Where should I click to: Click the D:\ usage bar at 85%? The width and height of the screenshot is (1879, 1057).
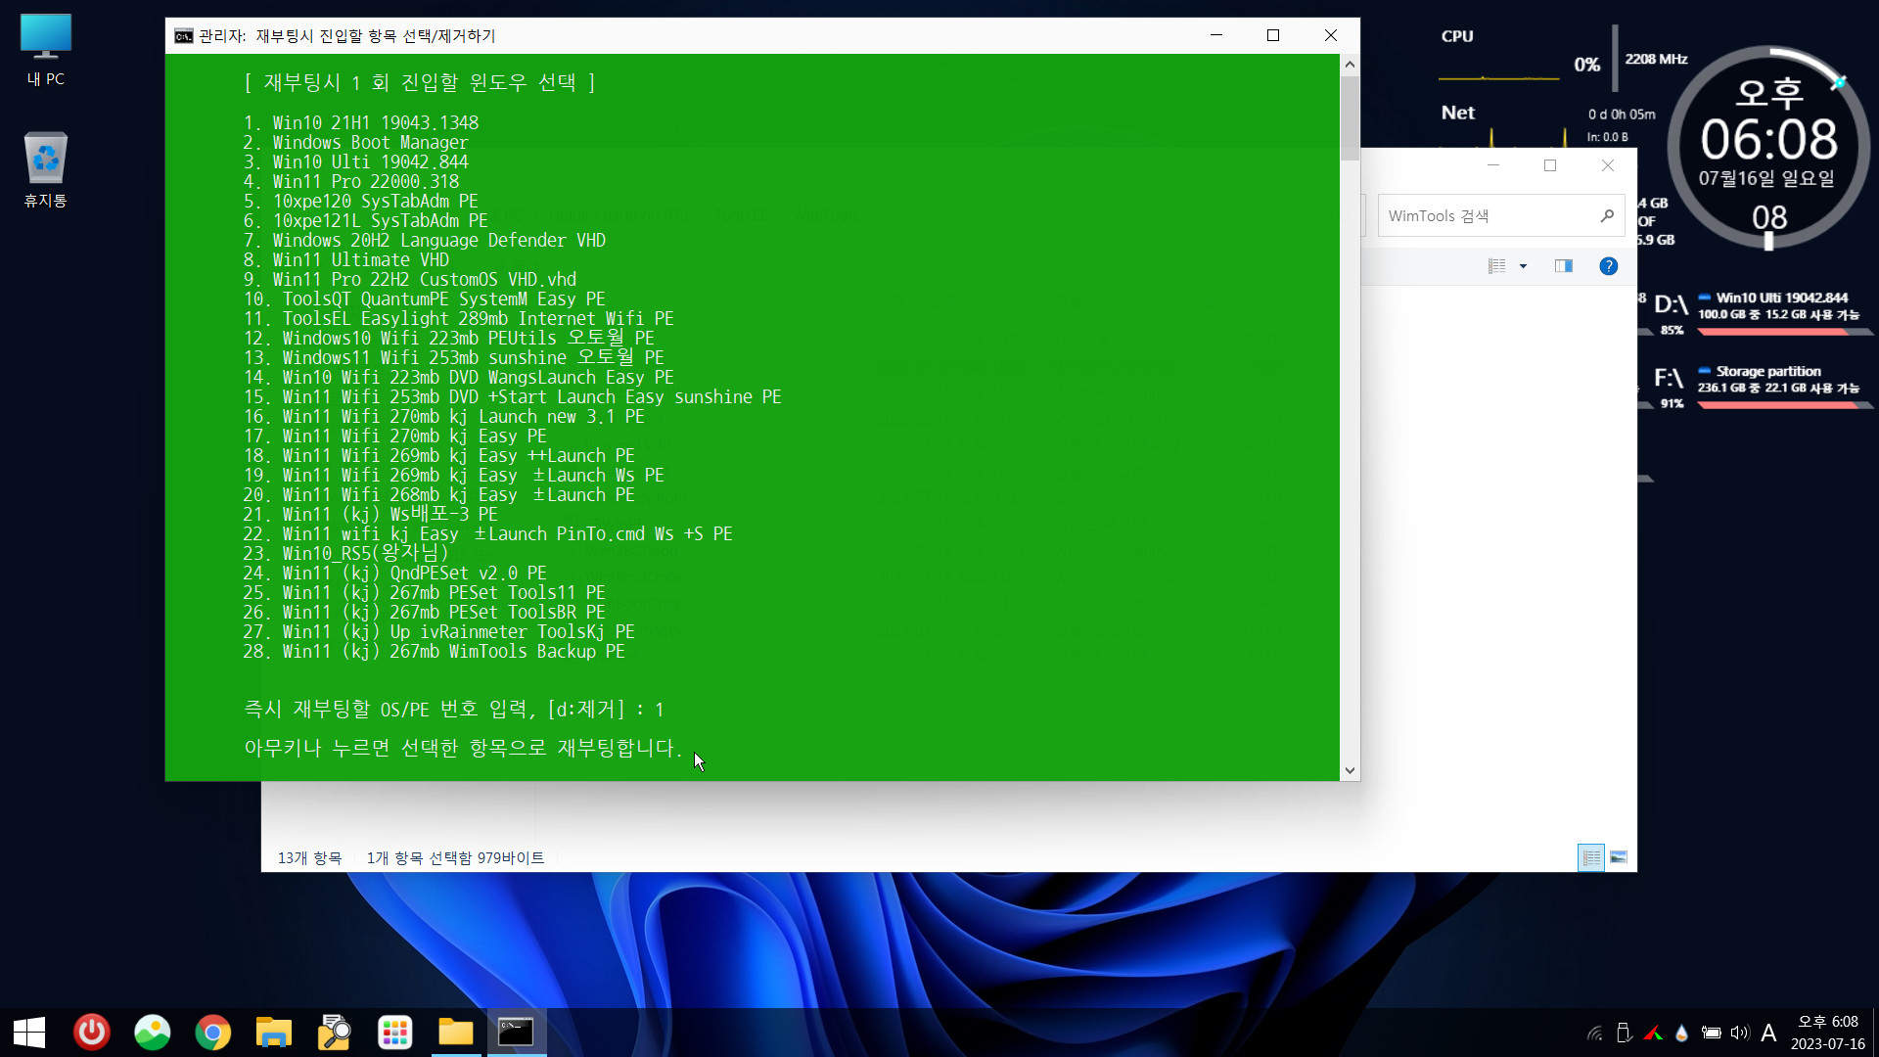point(1785,332)
